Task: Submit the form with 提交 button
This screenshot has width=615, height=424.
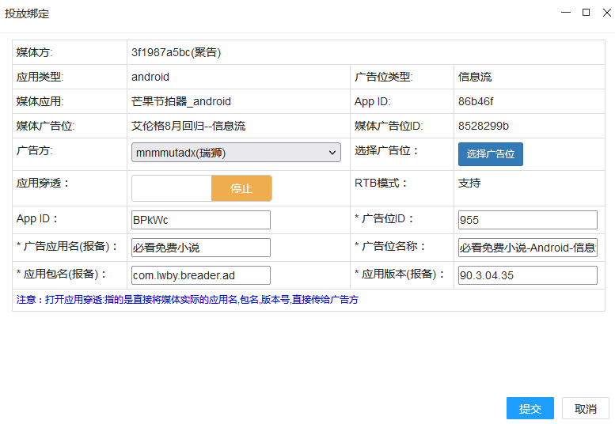Action: 530,409
